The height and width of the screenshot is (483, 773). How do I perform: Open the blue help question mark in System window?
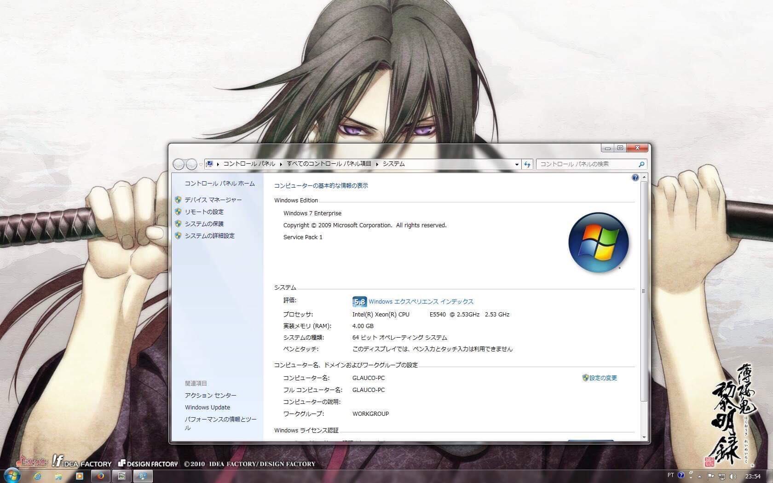pyautogui.click(x=635, y=178)
